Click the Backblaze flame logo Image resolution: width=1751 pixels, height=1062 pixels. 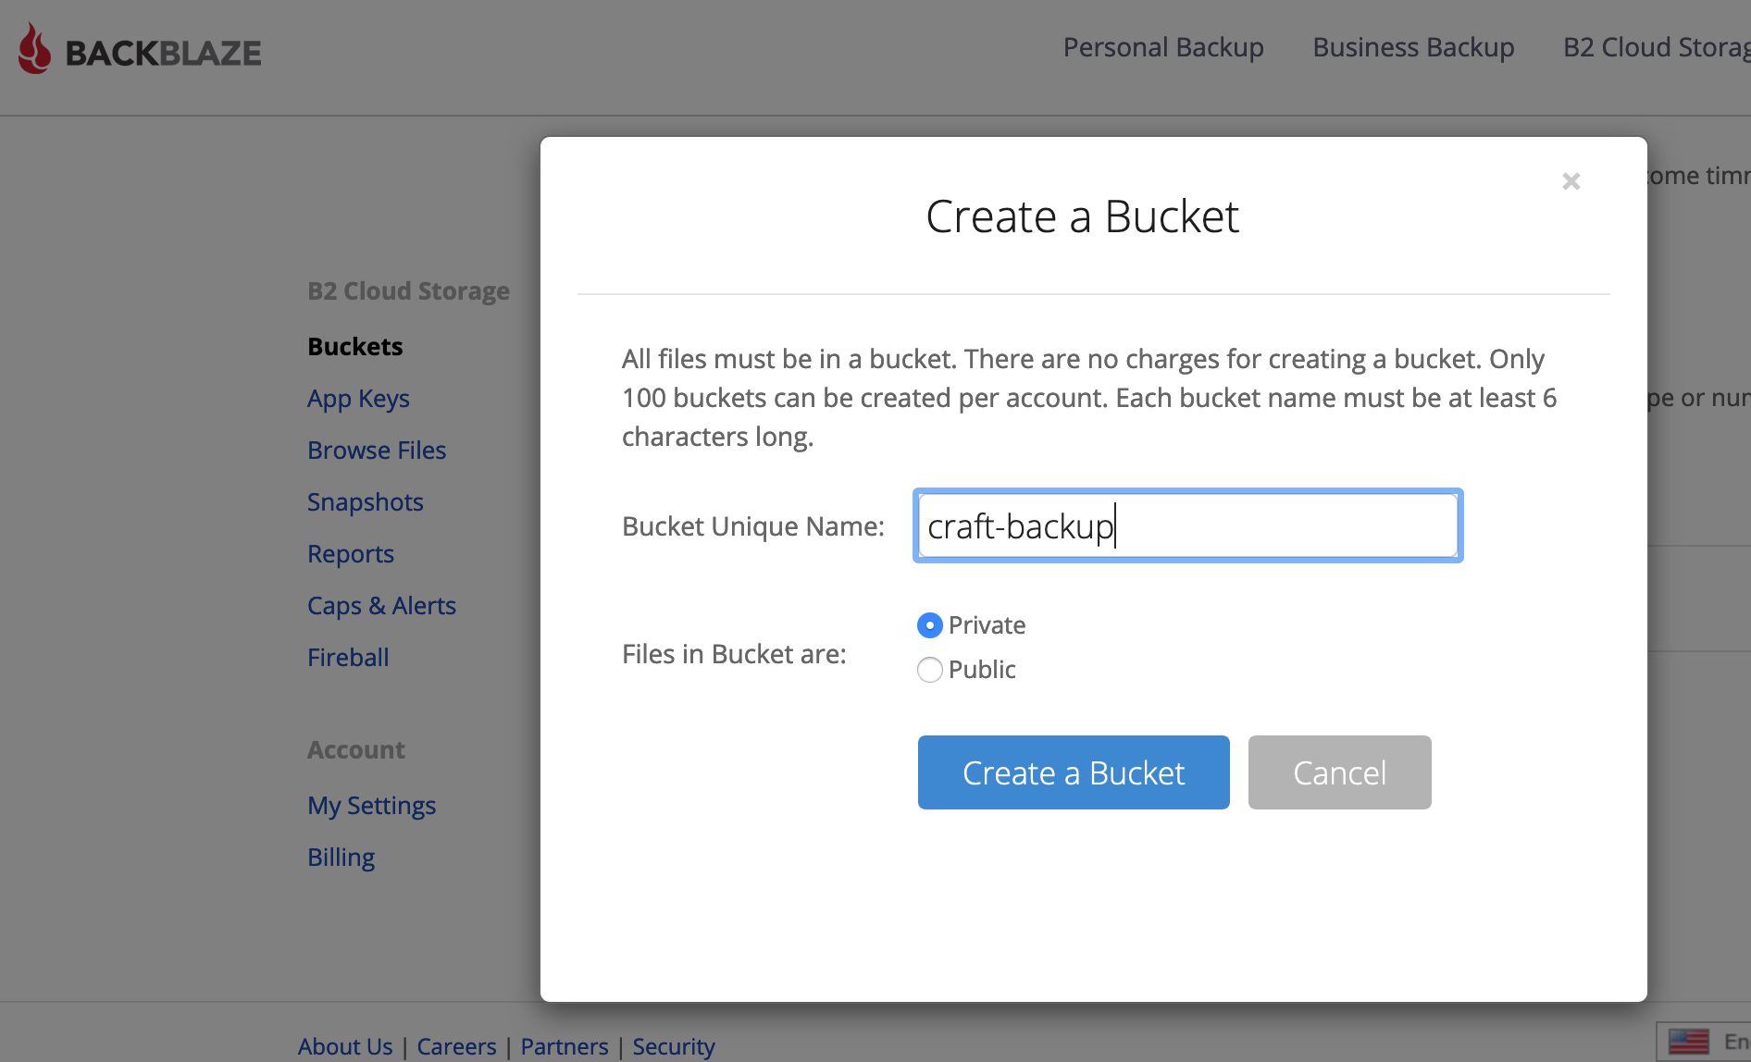[34, 48]
